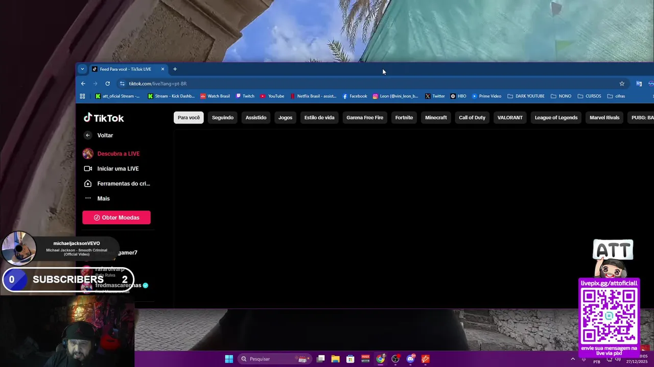
Task: Open Discord from the taskbar
Action: click(410, 359)
